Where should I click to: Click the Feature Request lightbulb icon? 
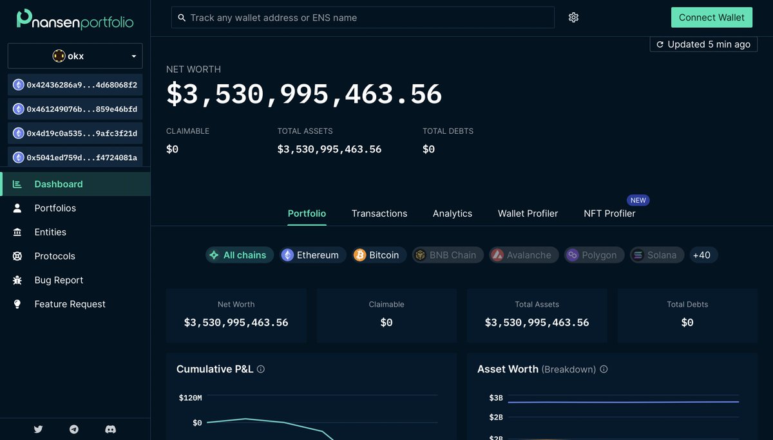click(17, 304)
